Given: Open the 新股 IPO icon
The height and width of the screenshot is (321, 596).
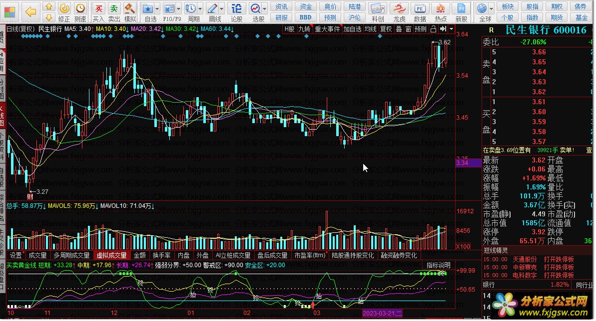Looking at the screenshot, I should pyautogui.click(x=461, y=12).
